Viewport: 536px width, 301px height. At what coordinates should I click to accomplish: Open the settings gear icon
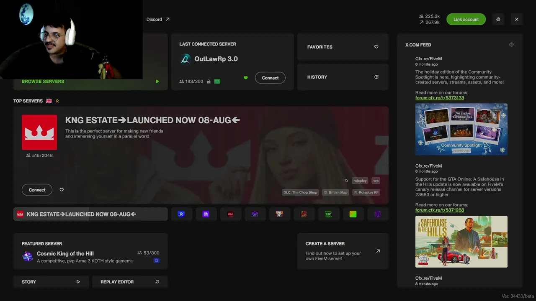coord(498,19)
